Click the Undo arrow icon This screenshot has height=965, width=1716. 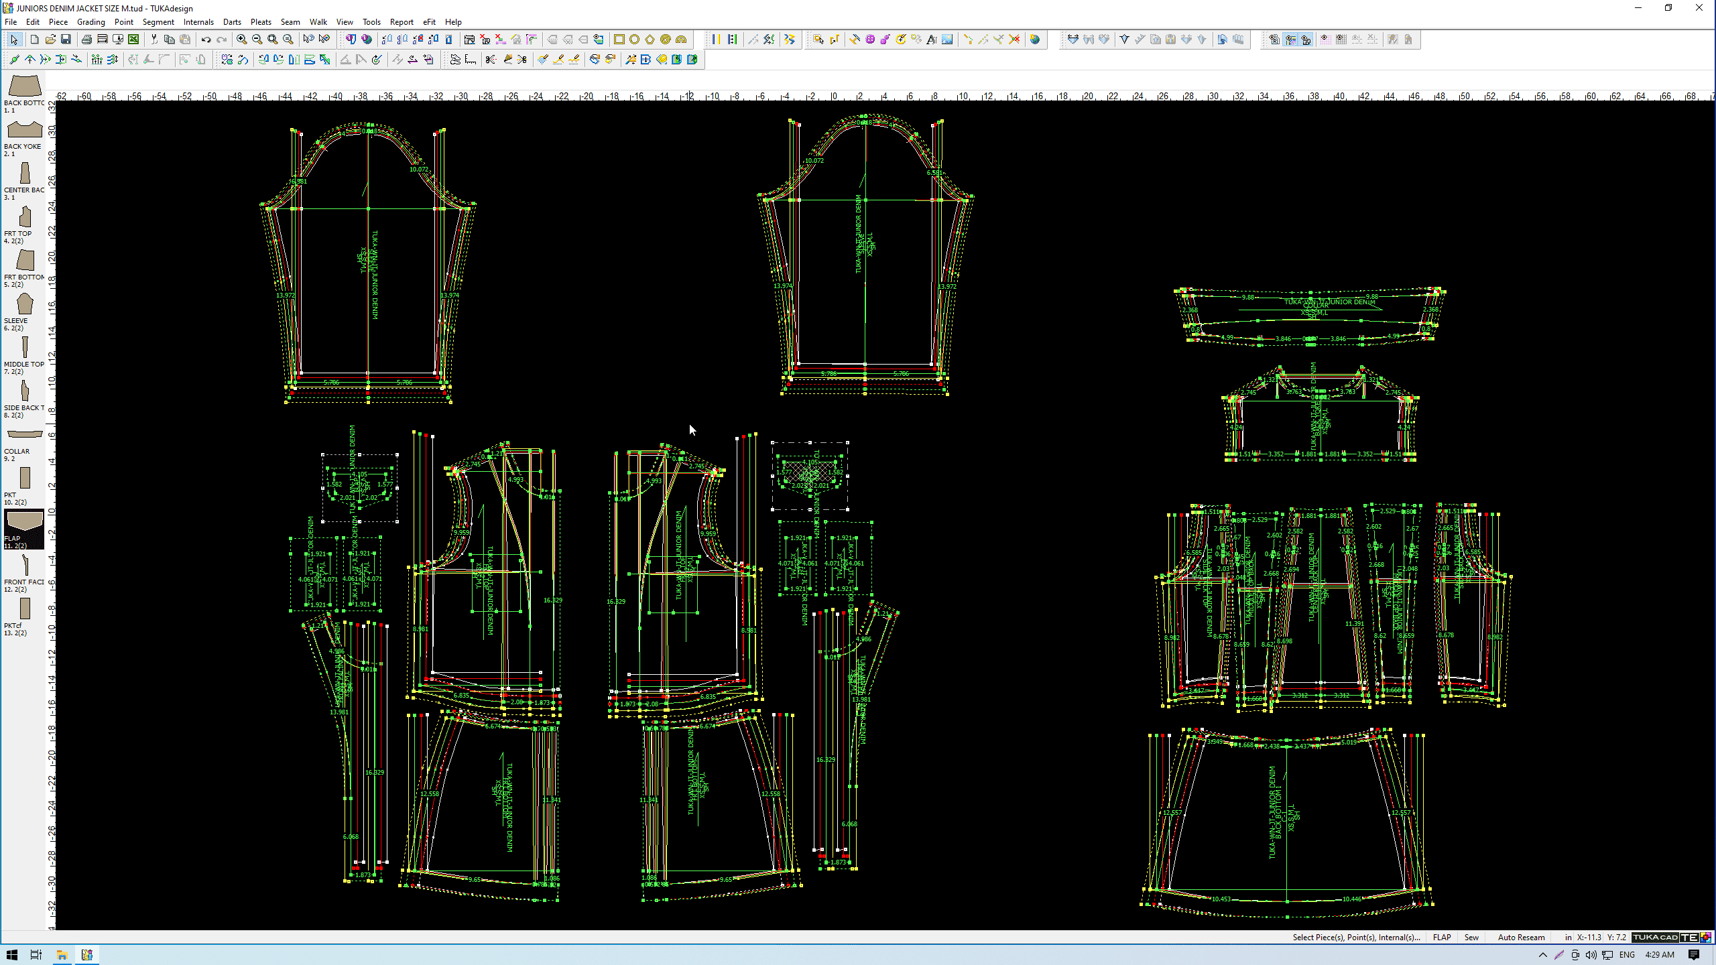coord(206,40)
